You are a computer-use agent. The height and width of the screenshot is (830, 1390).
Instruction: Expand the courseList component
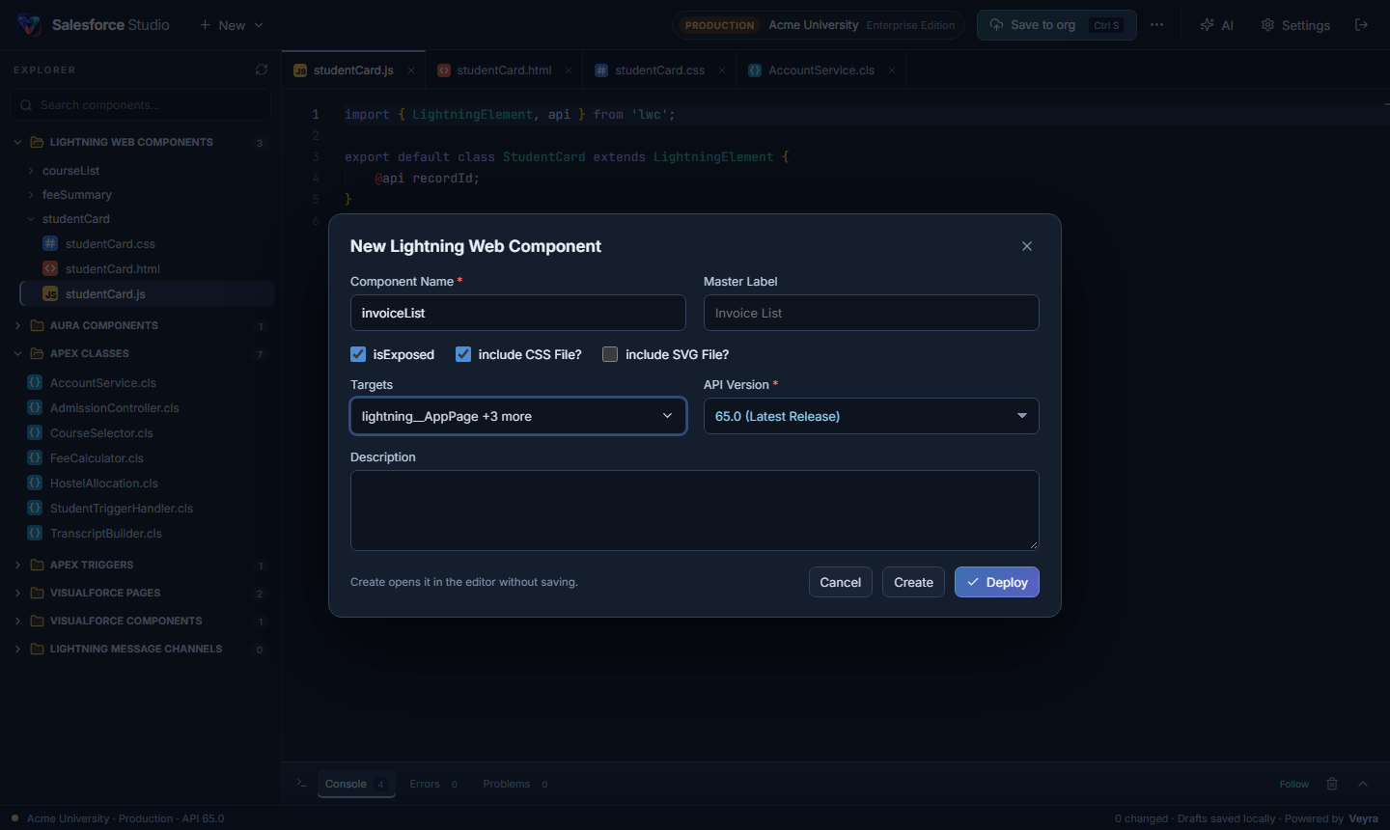point(31,171)
